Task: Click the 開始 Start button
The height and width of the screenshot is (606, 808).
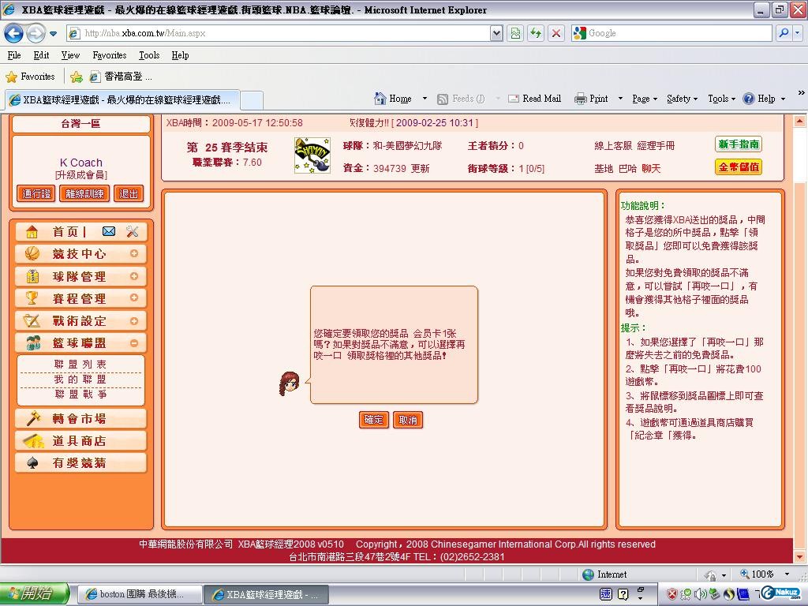Action: coord(35,594)
